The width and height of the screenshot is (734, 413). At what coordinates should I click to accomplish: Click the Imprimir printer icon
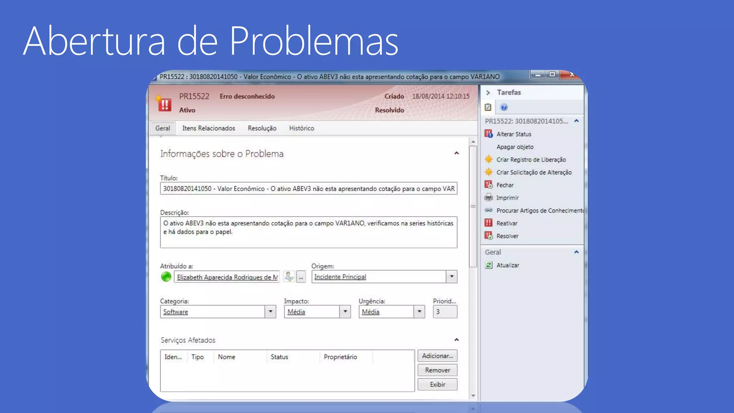click(488, 198)
